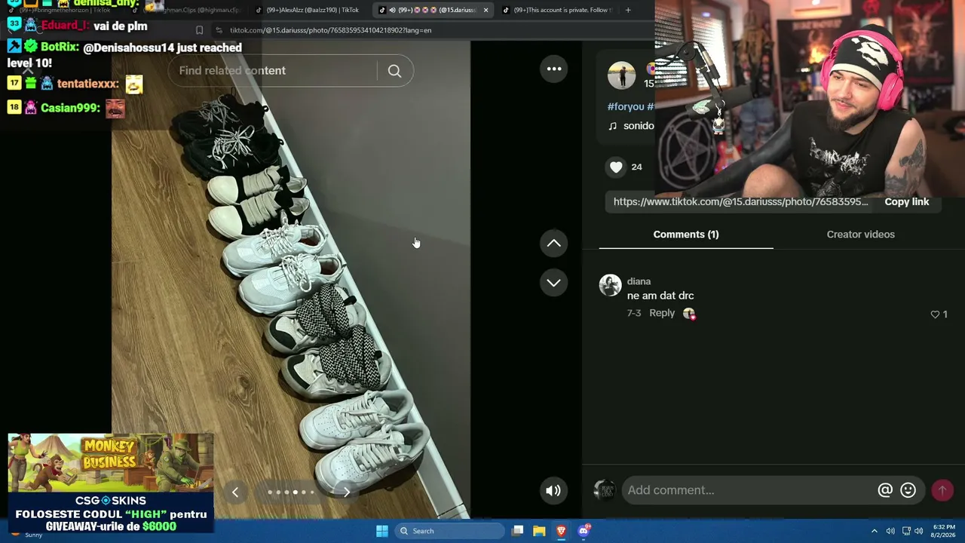
Task: Switch to the Creator videos tab
Action: [x=860, y=235]
